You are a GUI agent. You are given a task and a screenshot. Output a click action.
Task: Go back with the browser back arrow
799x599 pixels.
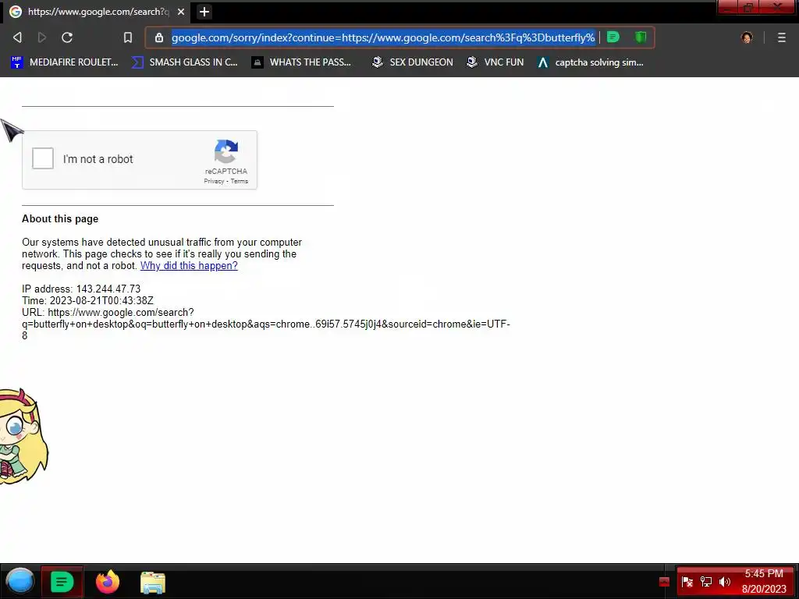coord(17,37)
